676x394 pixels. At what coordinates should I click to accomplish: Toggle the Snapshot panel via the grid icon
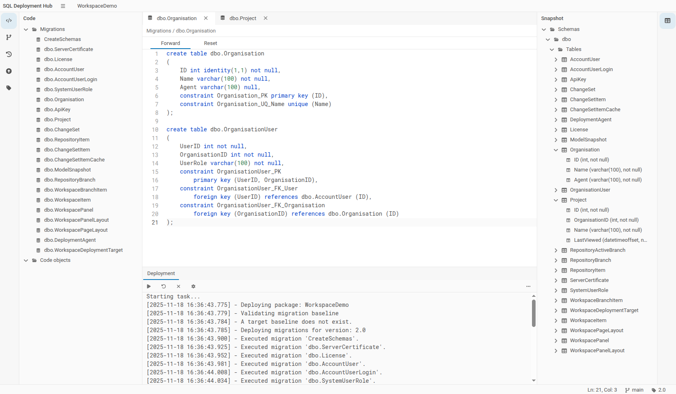(667, 20)
